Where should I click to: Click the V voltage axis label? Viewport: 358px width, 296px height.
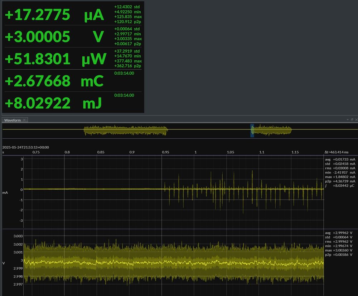[x=4, y=263]
